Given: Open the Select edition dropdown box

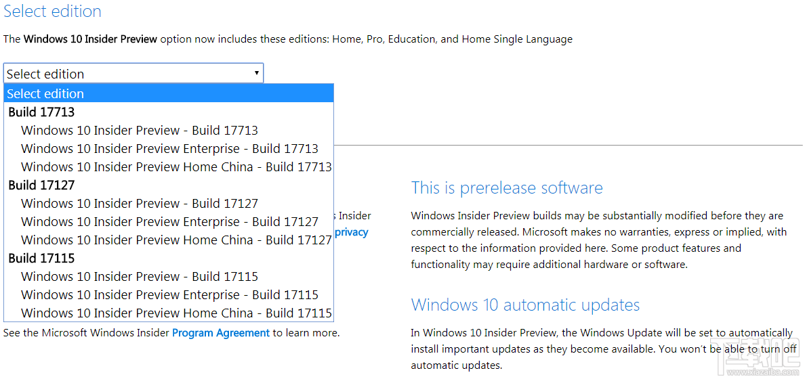Looking at the screenshot, I should point(133,73).
